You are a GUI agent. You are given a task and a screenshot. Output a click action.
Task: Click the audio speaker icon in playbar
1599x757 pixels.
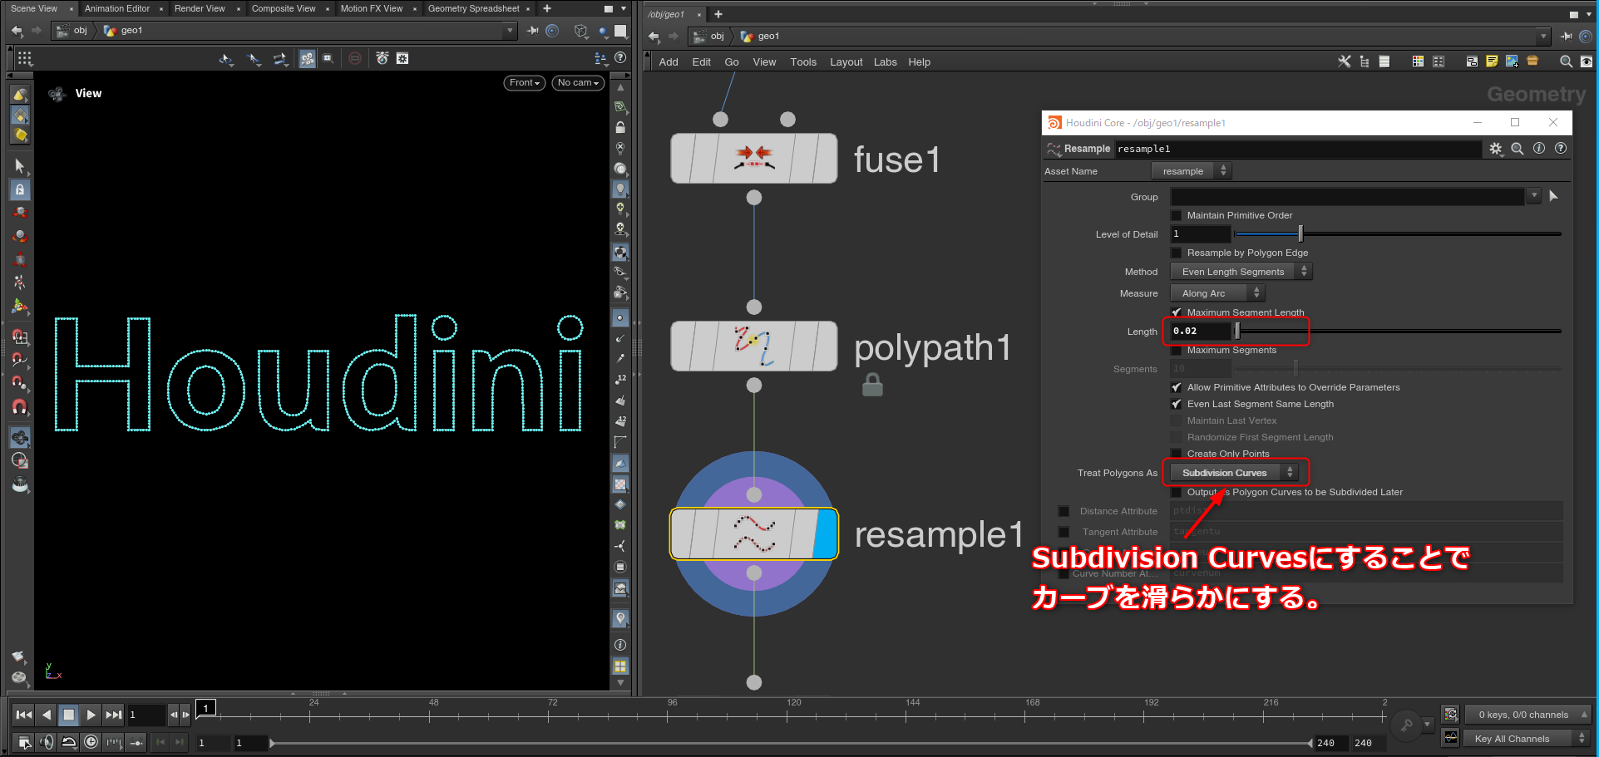click(x=47, y=742)
